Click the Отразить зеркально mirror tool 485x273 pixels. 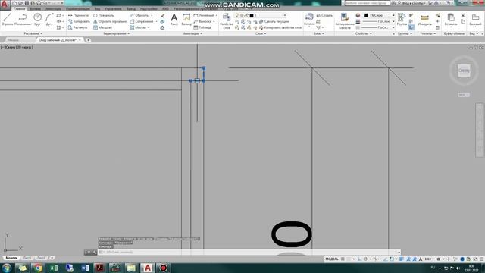point(110,21)
